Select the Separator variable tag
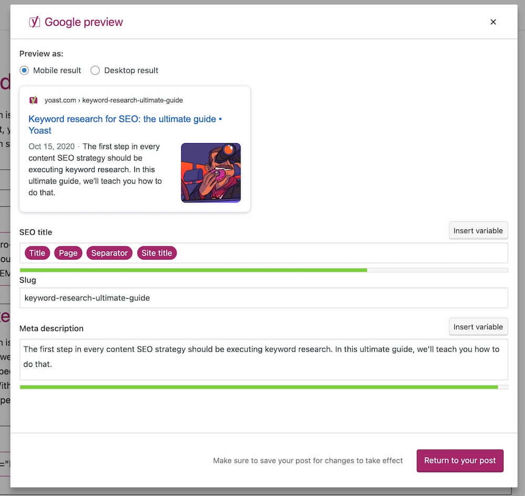 (x=110, y=253)
